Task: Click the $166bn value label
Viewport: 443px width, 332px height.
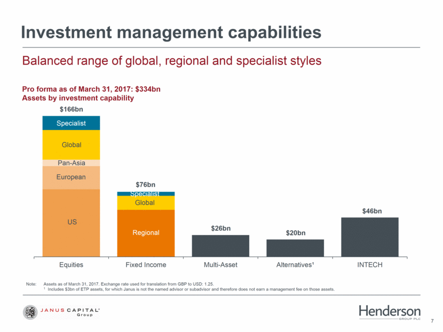Action: pos(71,109)
